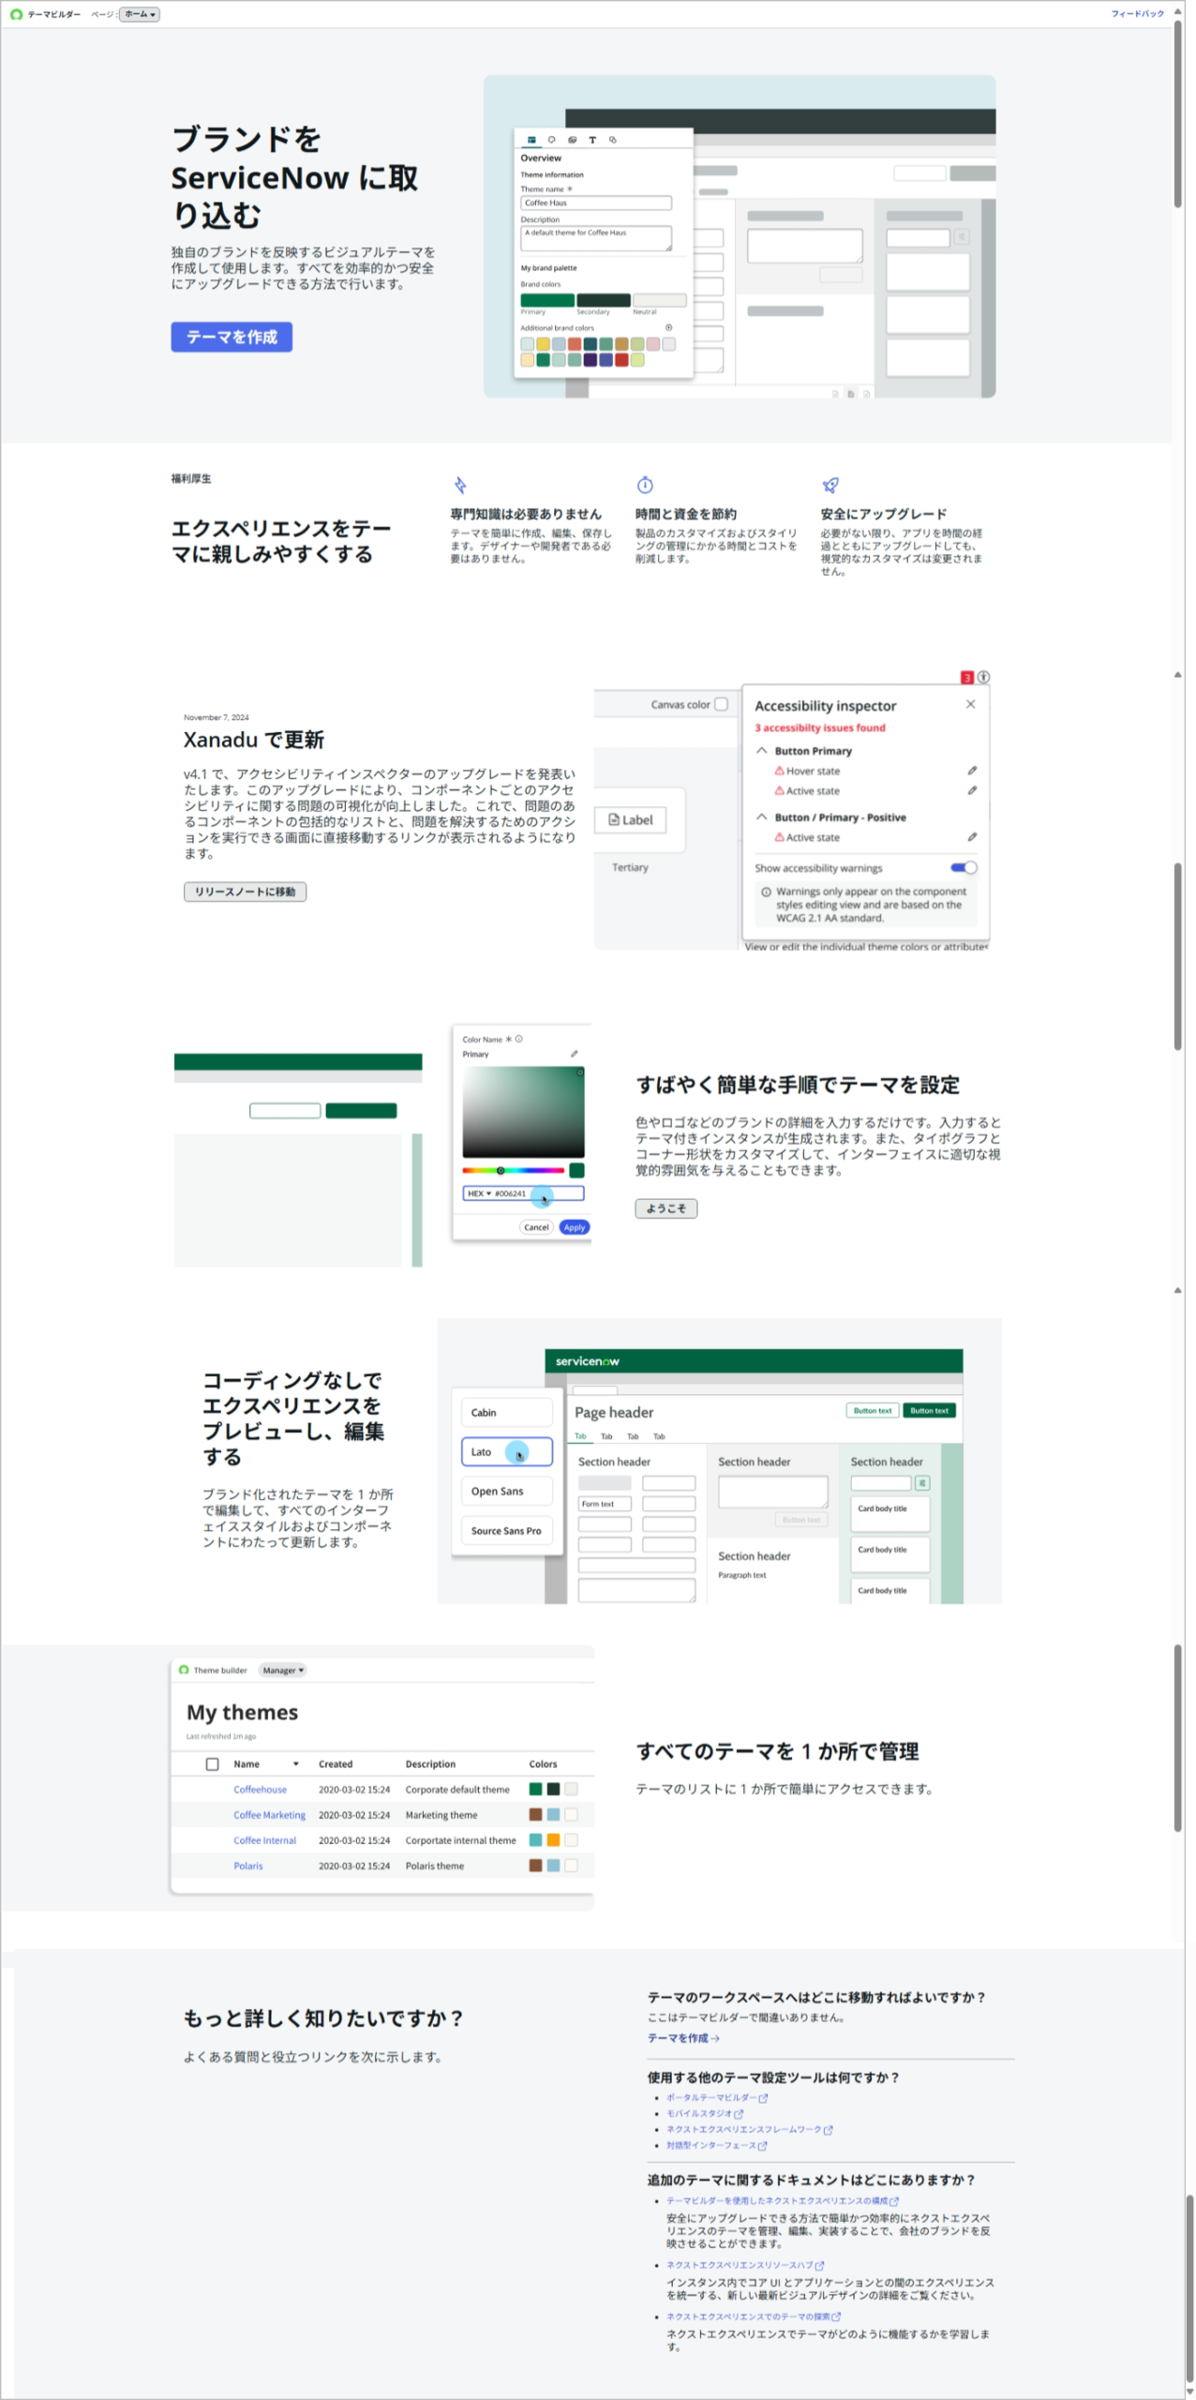
Task: Click the green saturation gradient area
Action: pos(523,1112)
